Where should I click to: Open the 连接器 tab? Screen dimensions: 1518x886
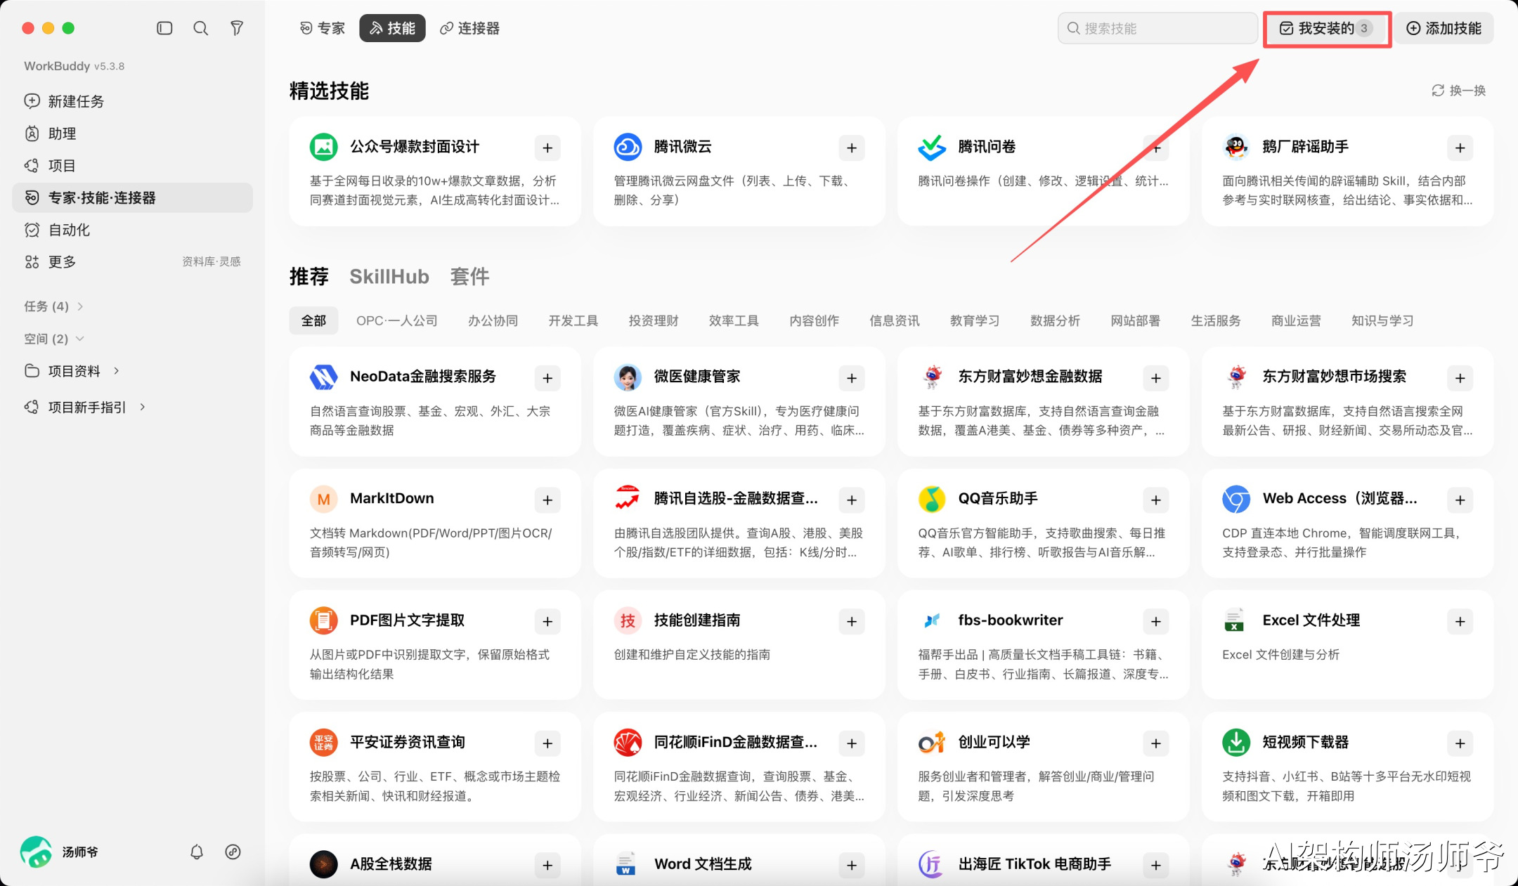[469, 28]
